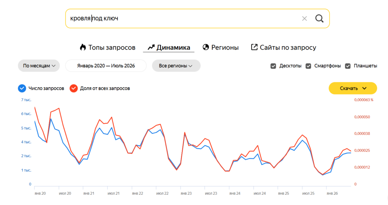Image resolution: width=388 pixels, height=205 pixels.
Task: Click external link icon for Сайты по запросу
Action: (x=254, y=47)
